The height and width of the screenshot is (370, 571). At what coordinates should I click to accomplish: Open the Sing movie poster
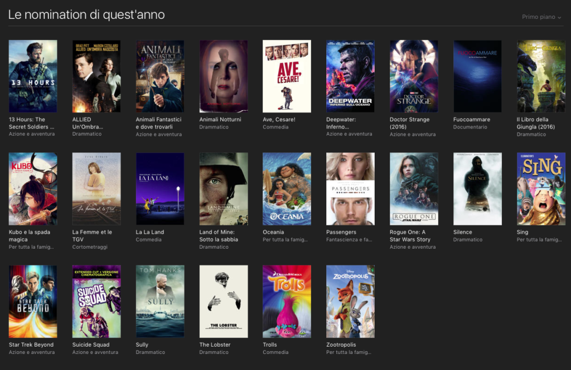coord(541,189)
